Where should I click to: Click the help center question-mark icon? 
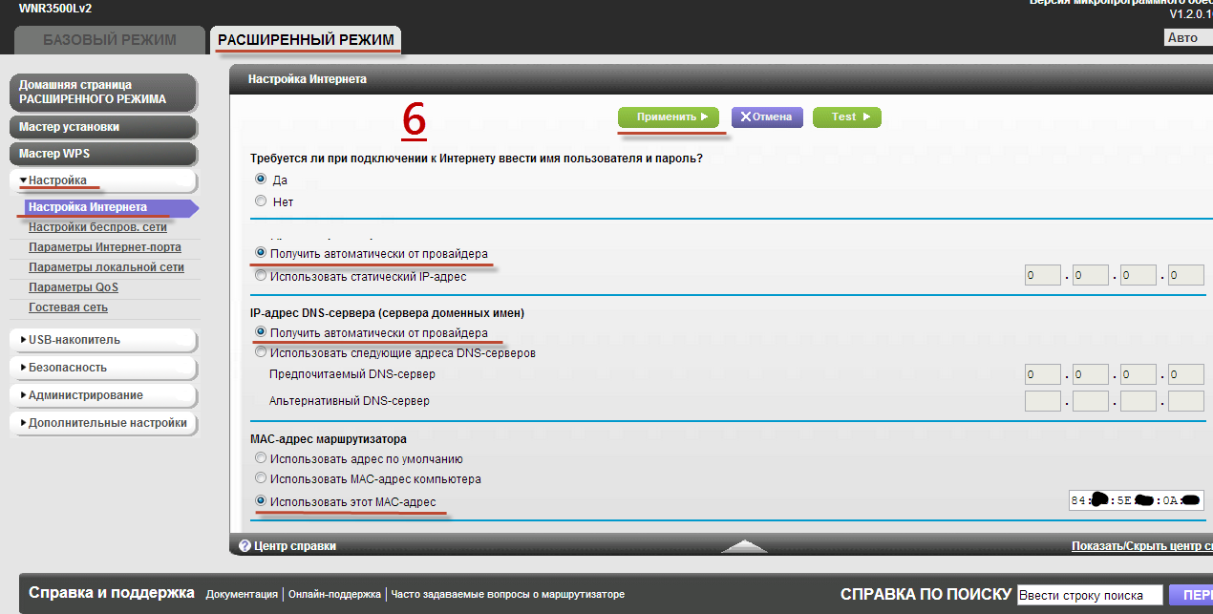click(x=245, y=546)
